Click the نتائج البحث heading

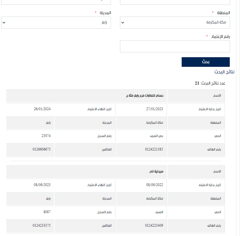[224, 72]
